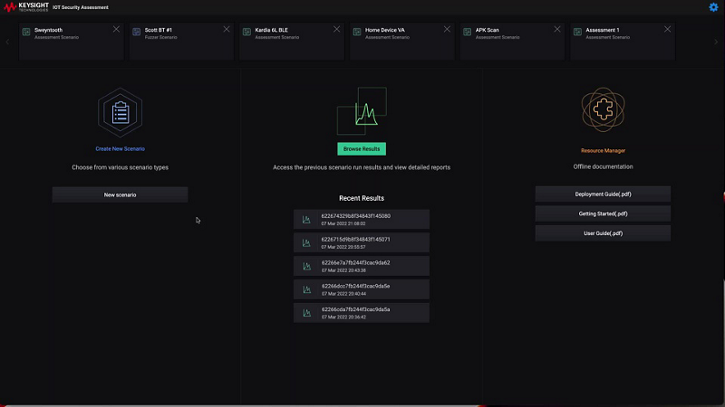Click the Resource Manager puzzle icon

coord(603,109)
